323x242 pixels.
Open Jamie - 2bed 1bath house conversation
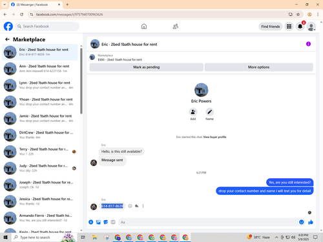(40, 118)
